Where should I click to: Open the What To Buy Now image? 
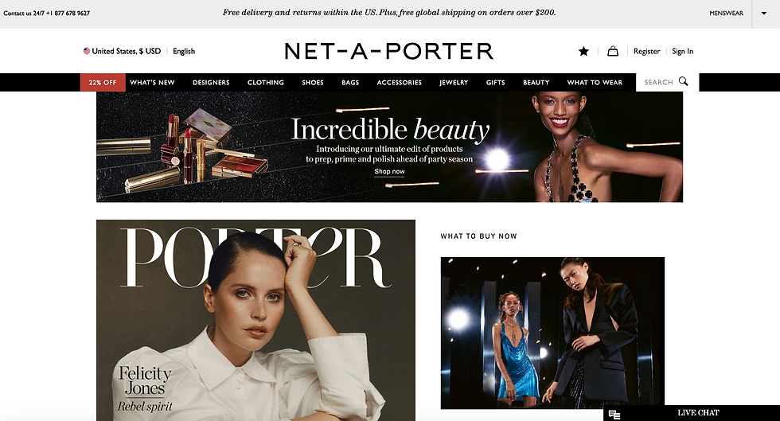click(x=552, y=333)
